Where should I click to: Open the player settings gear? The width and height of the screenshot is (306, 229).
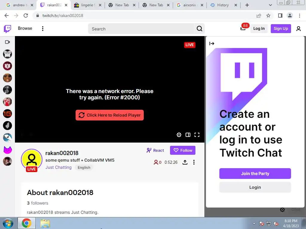point(179,135)
